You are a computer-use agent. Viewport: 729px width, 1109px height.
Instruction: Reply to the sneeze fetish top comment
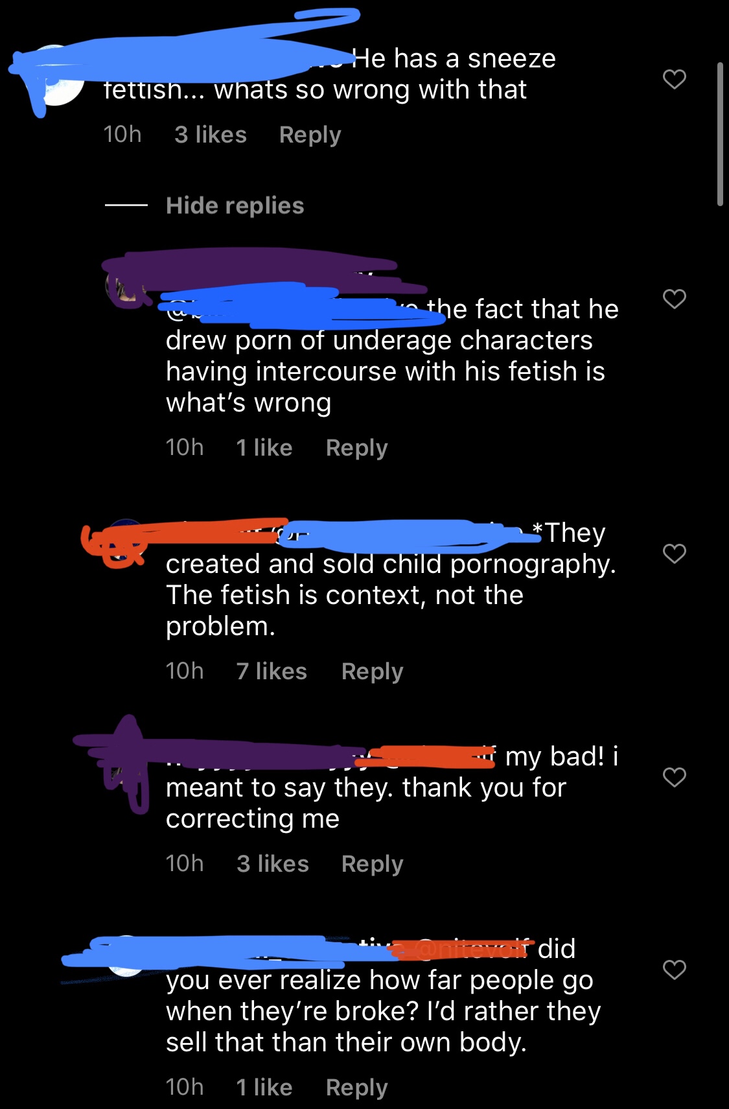[310, 135]
